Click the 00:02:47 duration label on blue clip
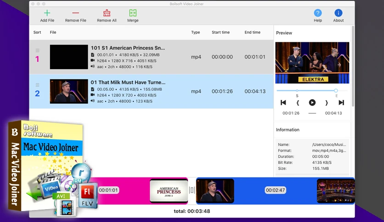 click(275, 190)
